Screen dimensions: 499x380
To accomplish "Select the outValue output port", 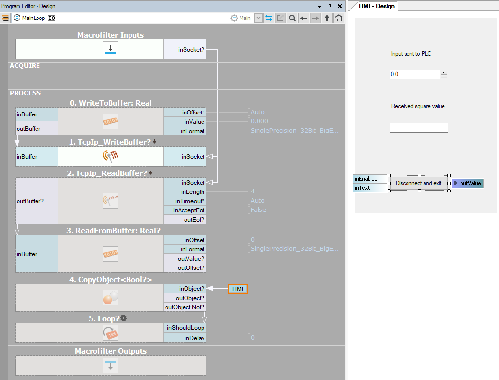I will click(x=468, y=183).
